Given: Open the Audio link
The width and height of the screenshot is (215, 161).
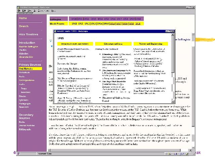Looking at the screenshot, I should tap(22, 84).
